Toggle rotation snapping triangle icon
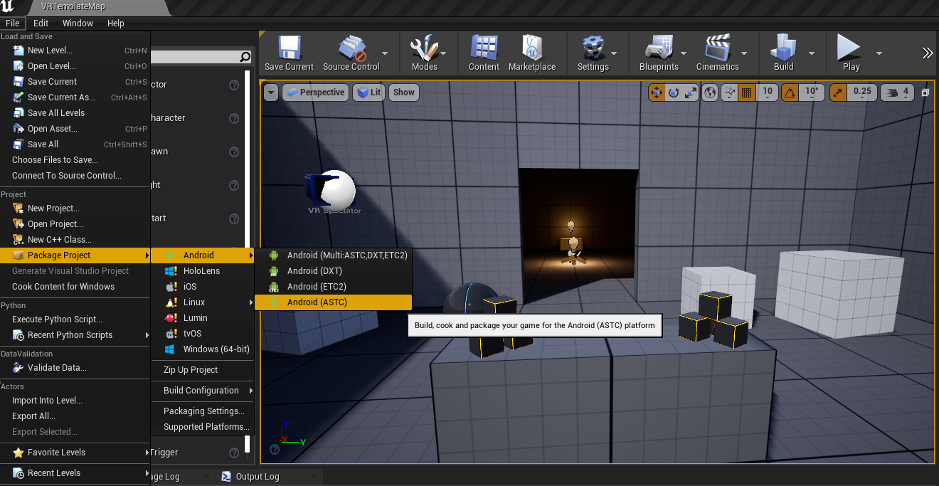This screenshot has height=486, width=939. tap(790, 93)
